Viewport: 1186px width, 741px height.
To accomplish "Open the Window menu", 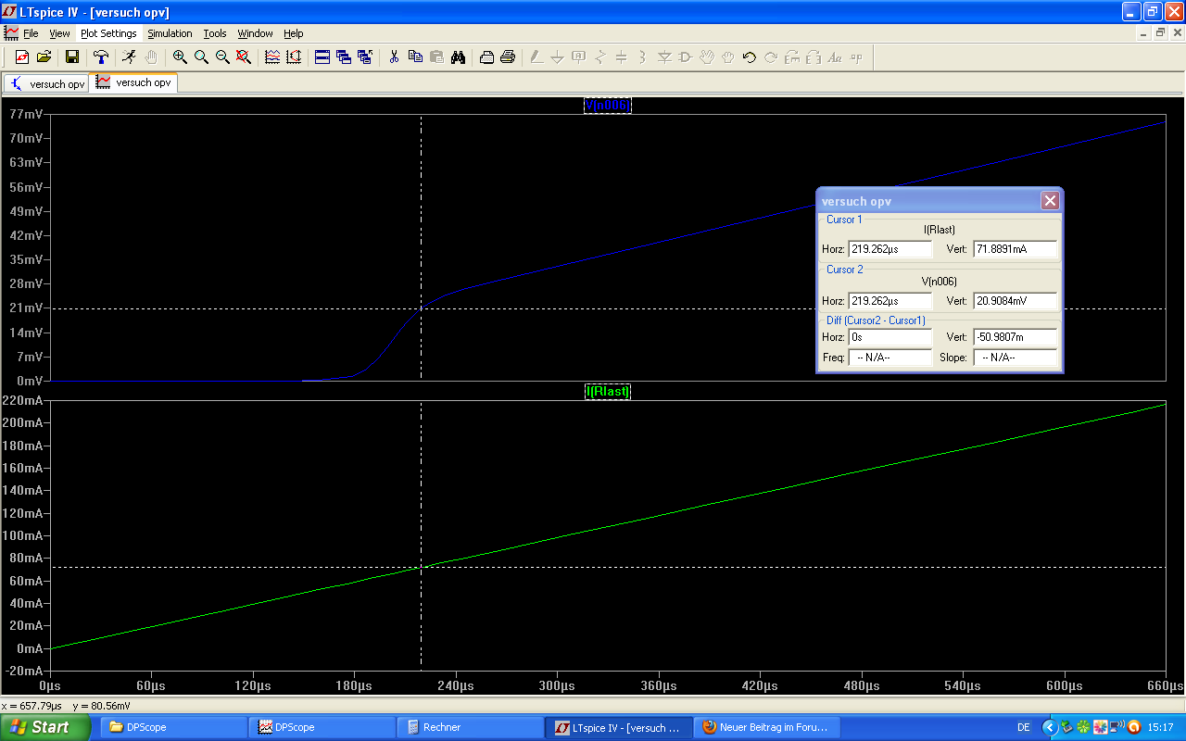I will coord(255,33).
